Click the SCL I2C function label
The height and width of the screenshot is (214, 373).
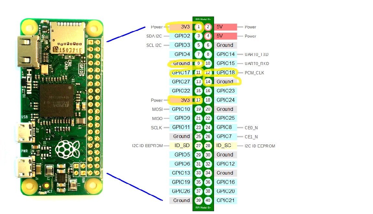(154, 45)
